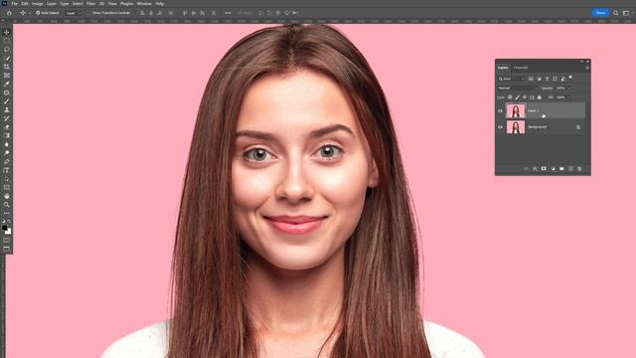Create a new group folder icon
Screen dimensions: 636x358
[x=561, y=169]
